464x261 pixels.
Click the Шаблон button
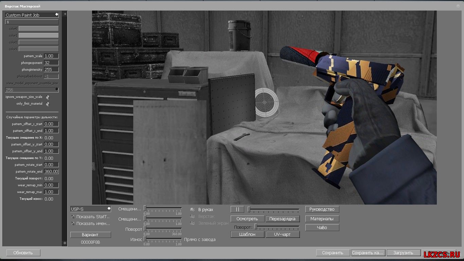click(x=247, y=234)
